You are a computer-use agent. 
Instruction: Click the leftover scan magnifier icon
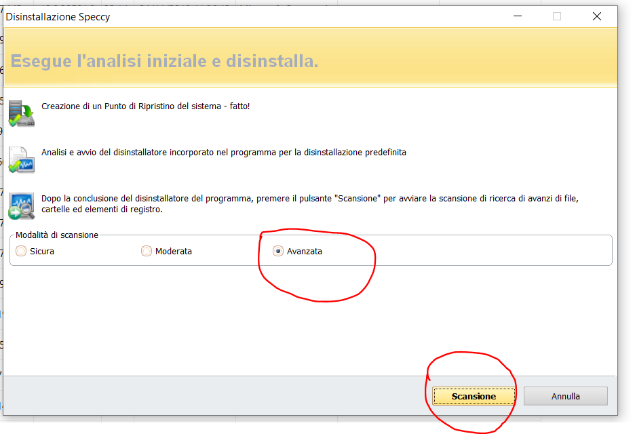pos(21,205)
